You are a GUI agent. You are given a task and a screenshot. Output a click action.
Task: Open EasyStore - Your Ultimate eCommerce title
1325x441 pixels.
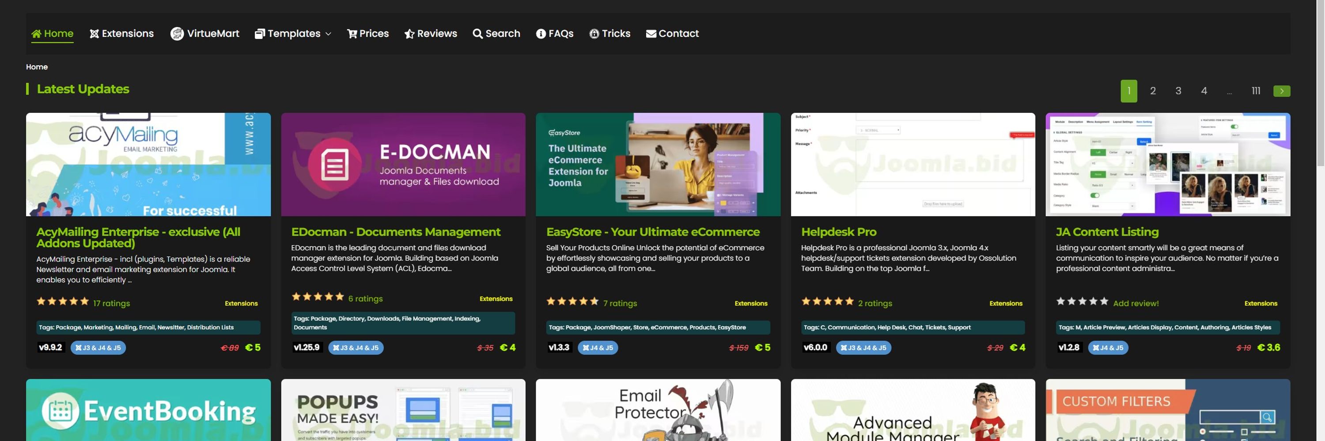(x=653, y=232)
